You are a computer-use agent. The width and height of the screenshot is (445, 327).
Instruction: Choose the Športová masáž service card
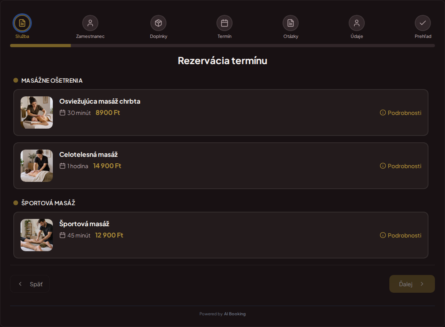pyautogui.click(x=221, y=235)
